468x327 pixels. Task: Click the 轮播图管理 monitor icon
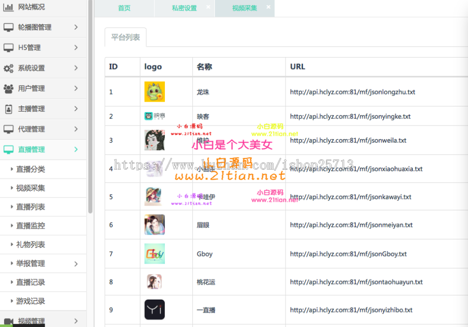(x=8, y=28)
